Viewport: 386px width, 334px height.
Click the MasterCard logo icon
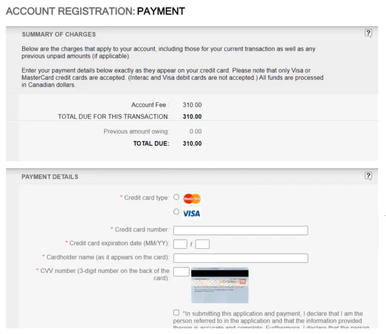point(192,199)
